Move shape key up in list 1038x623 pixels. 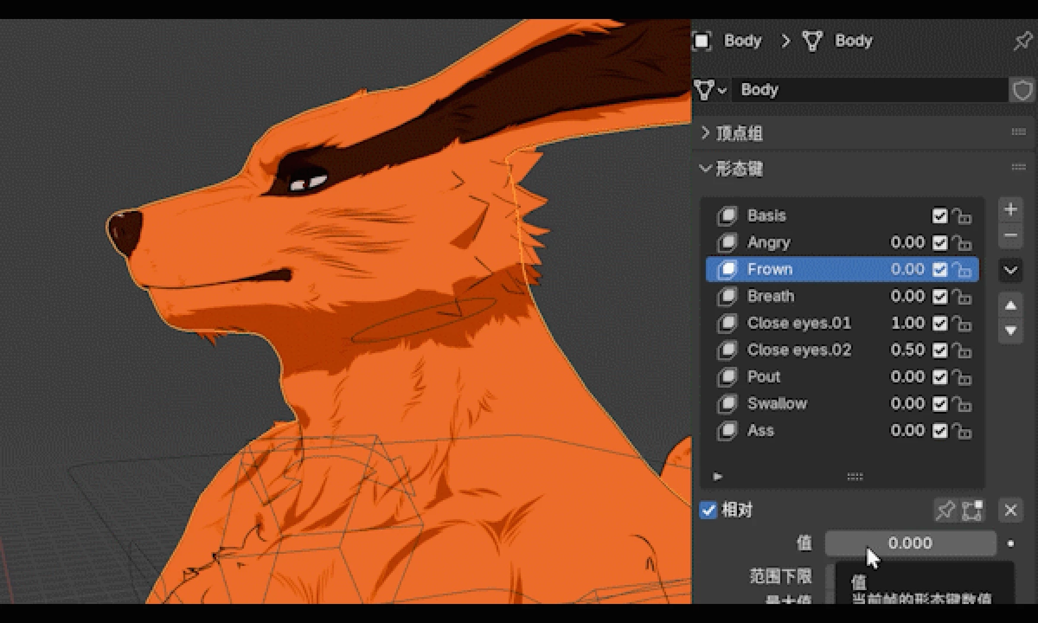click(x=1010, y=306)
